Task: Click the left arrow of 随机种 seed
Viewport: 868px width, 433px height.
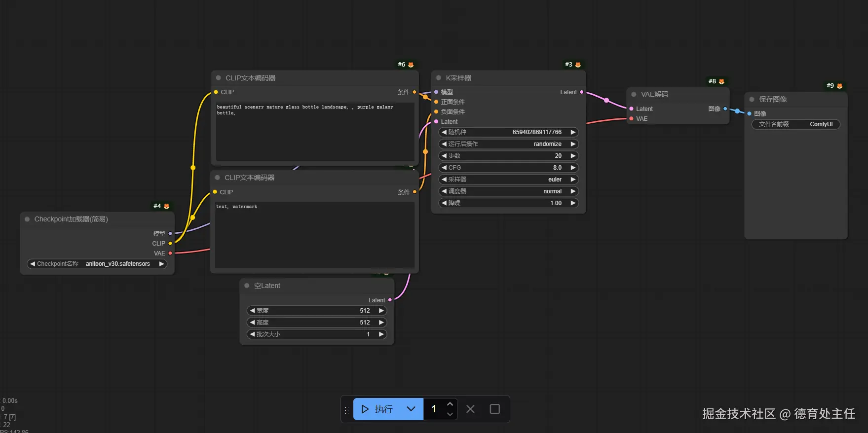Action: [x=444, y=132]
